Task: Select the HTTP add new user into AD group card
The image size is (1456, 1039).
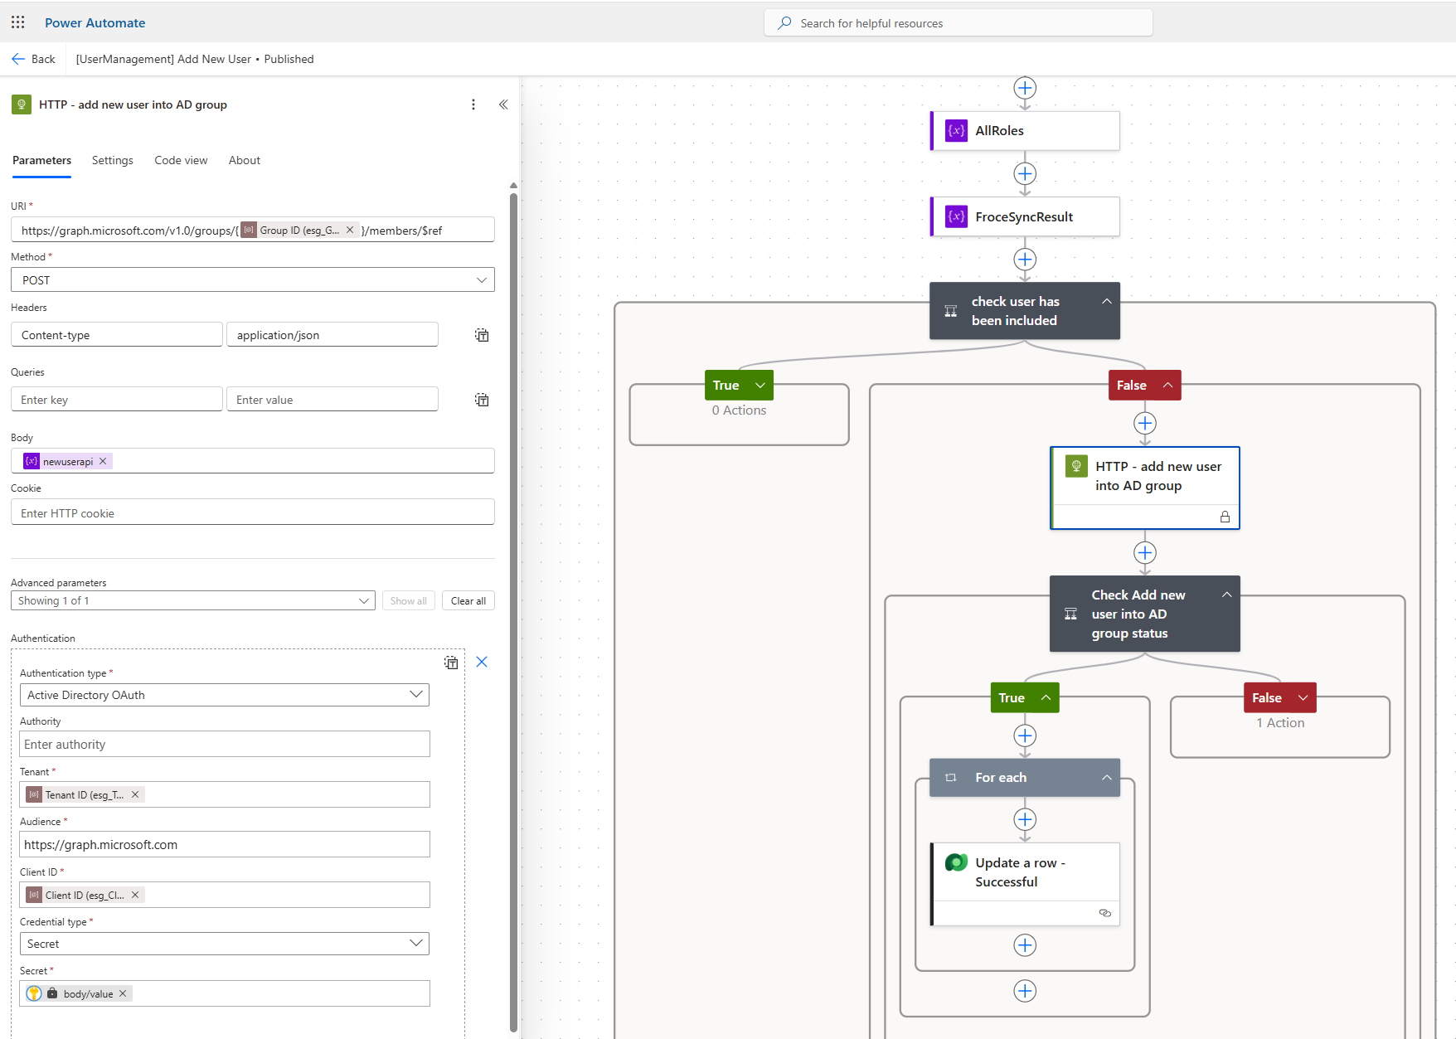Action: point(1145,488)
